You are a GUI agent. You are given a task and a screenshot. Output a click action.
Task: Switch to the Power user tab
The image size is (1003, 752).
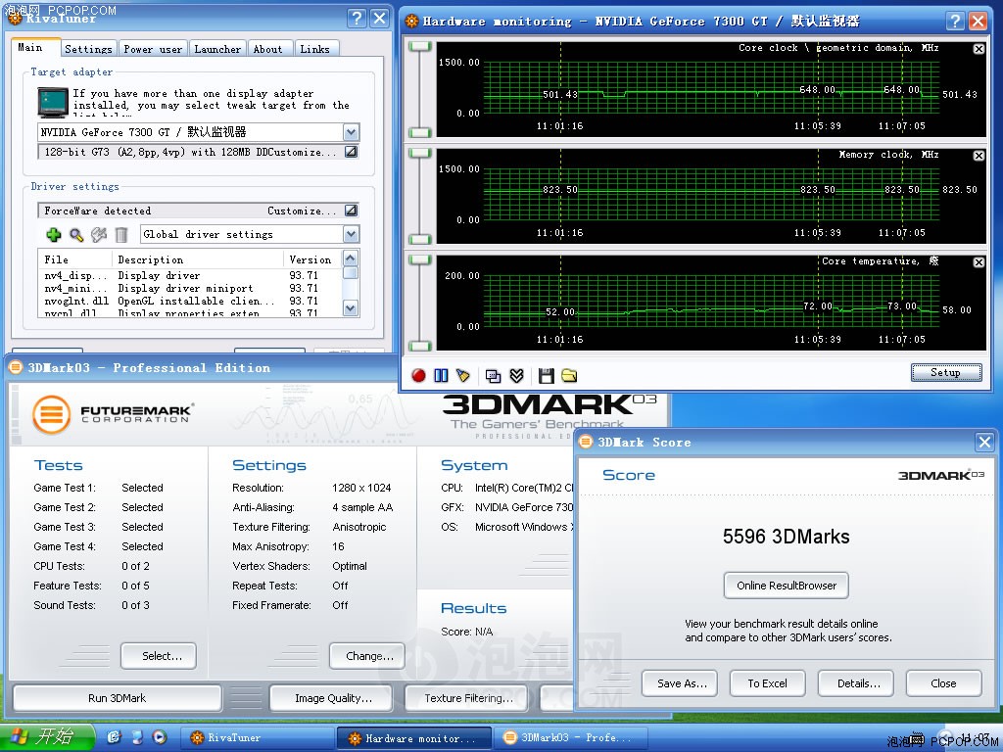[x=152, y=49]
